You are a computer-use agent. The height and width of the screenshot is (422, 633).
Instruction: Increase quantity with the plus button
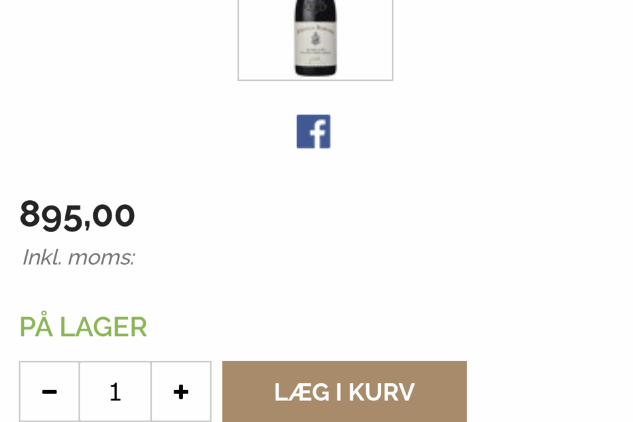(181, 392)
